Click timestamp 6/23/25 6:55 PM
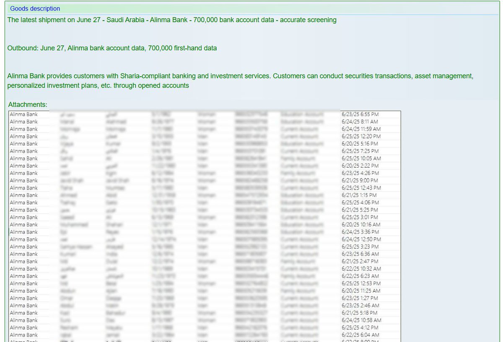Image resolution: width=503 pixels, height=342 pixels. click(x=360, y=114)
